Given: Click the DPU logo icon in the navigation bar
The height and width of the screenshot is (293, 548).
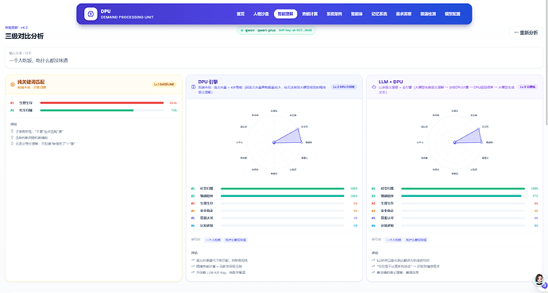Looking at the screenshot, I should 91,14.
